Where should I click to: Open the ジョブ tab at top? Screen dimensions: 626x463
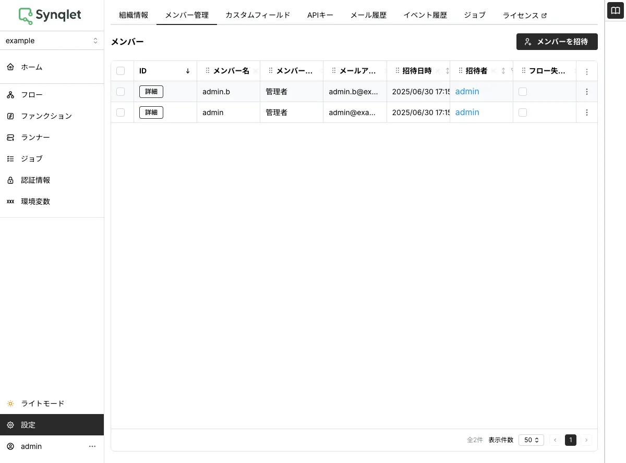(x=475, y=15)
